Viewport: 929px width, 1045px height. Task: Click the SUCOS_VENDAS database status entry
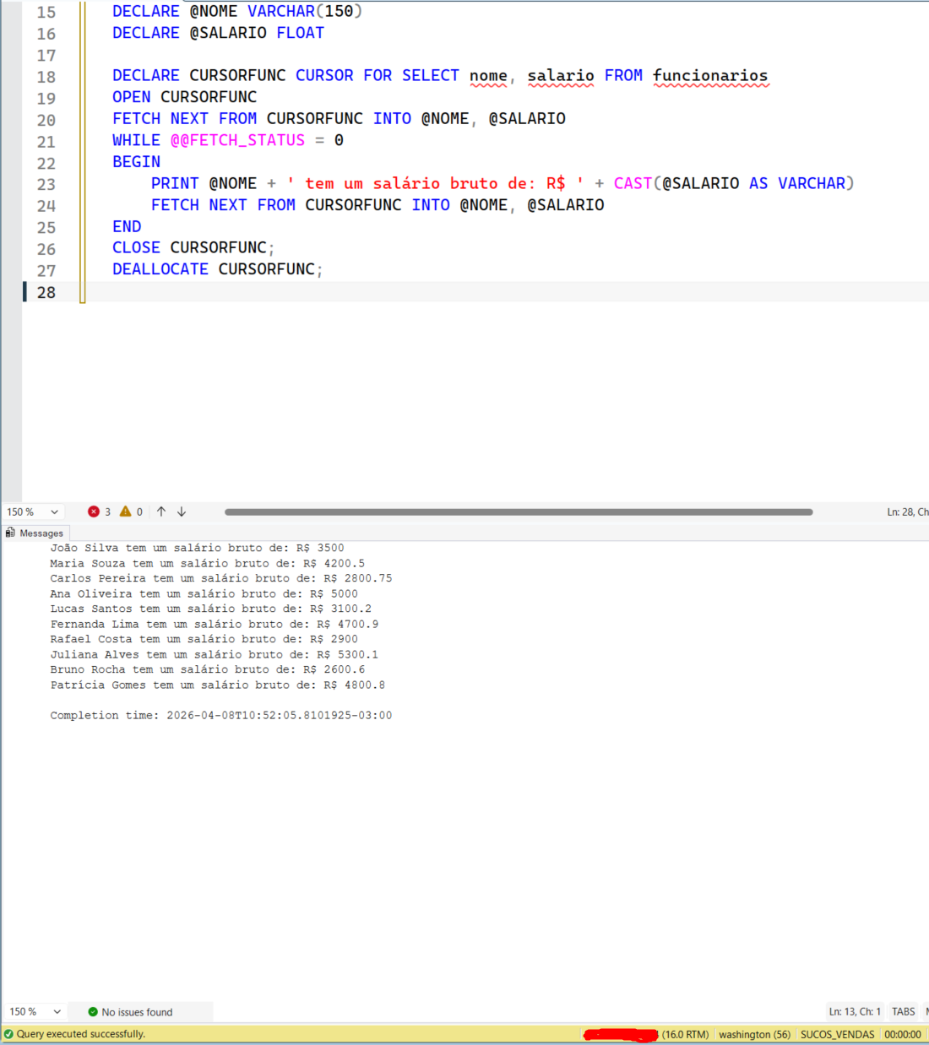point(837,1034)
